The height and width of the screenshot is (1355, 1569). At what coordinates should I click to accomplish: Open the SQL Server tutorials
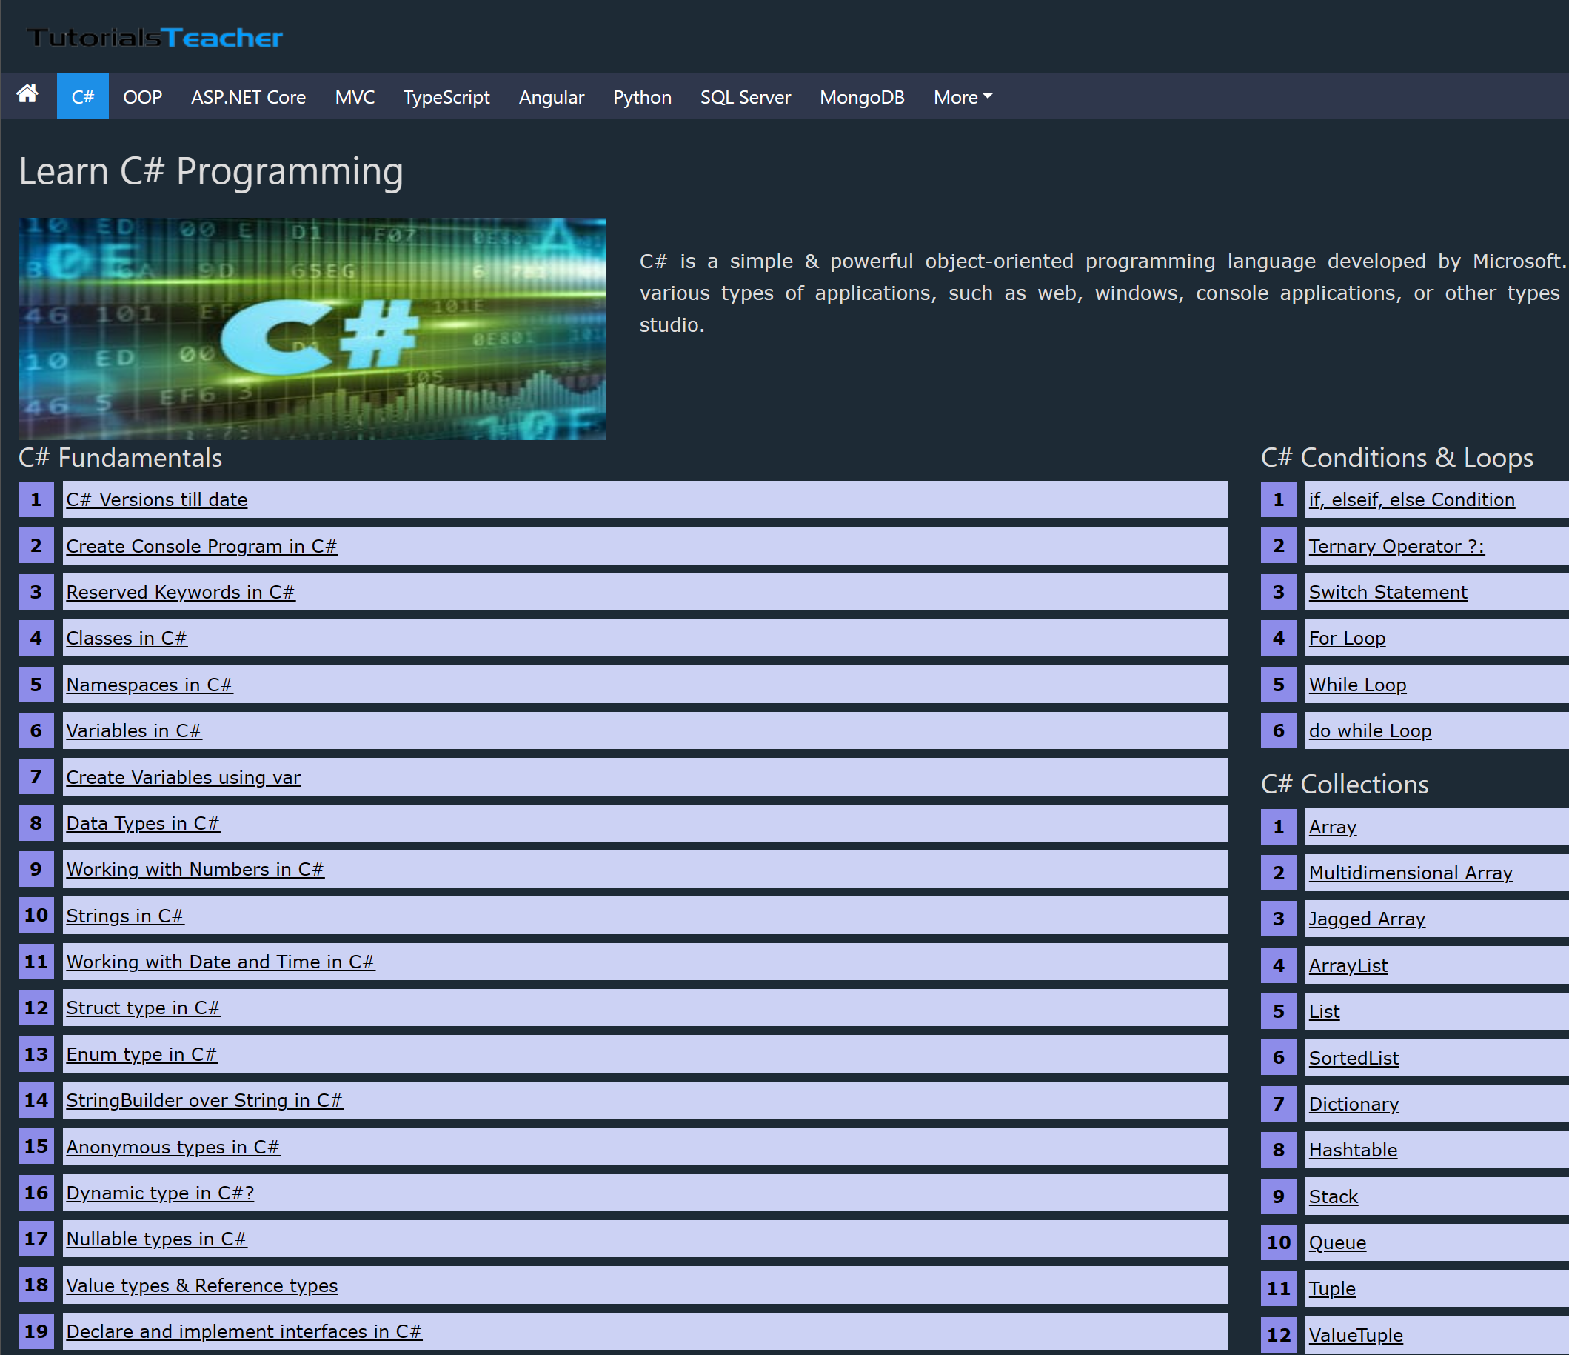[x=744, y=98]
